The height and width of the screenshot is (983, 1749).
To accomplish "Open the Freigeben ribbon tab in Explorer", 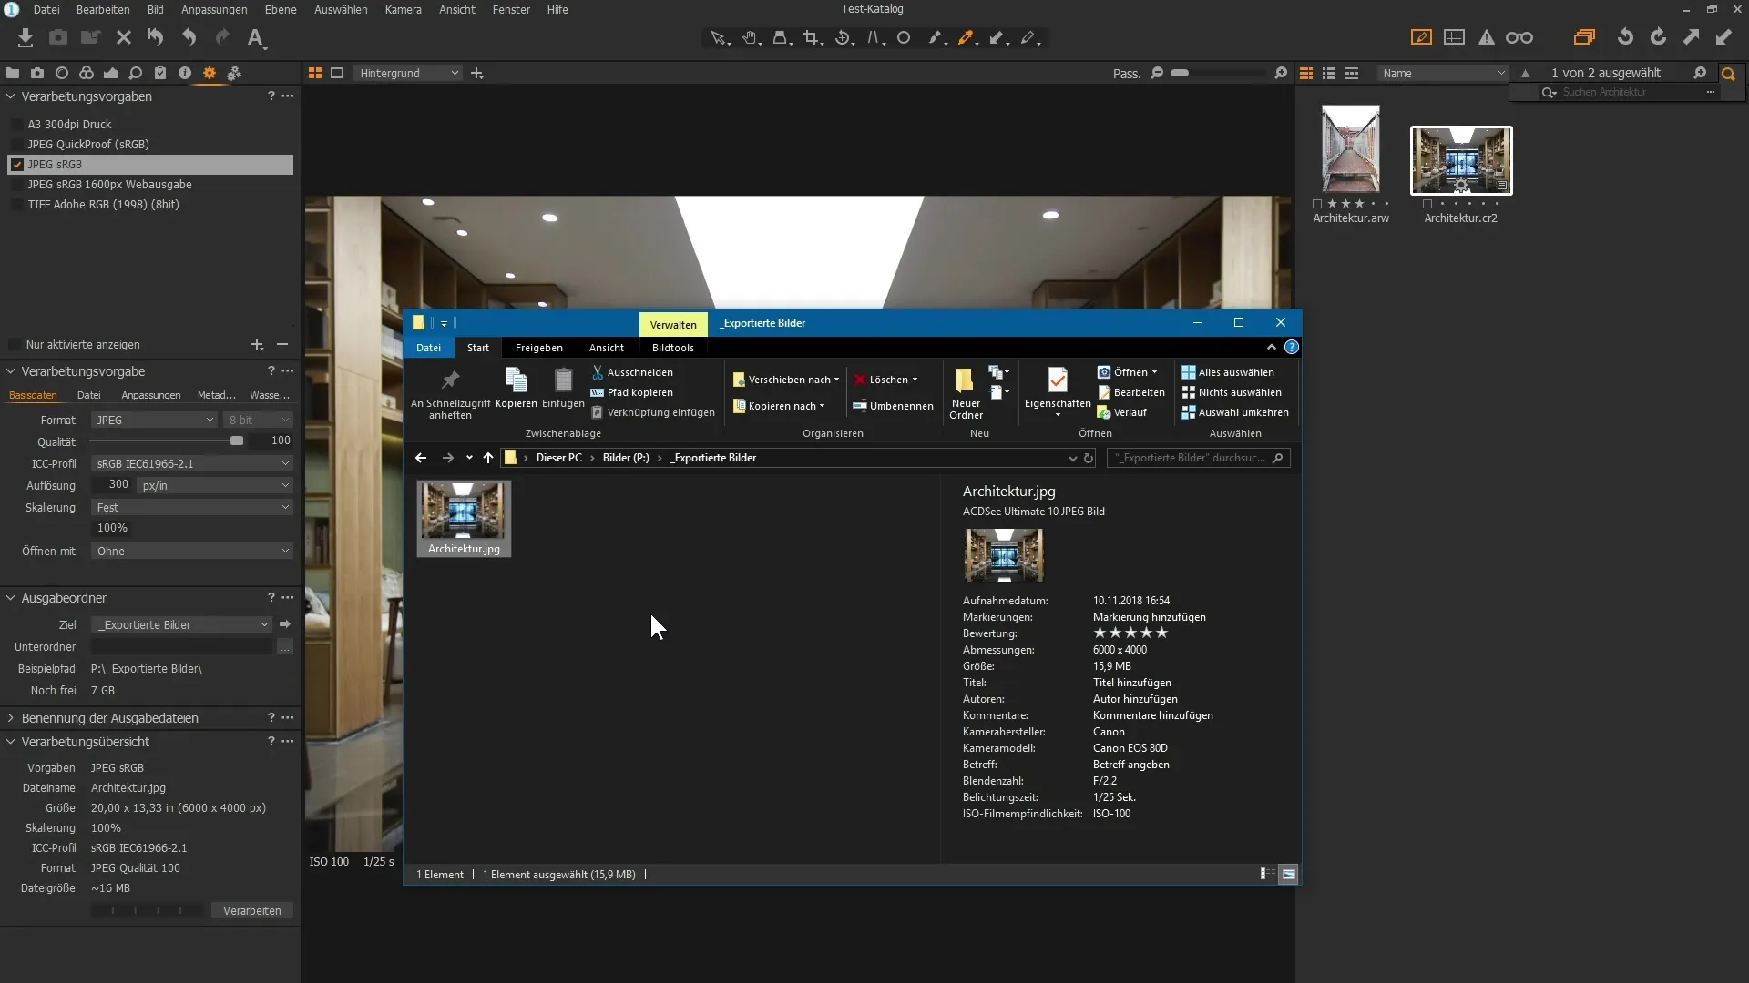I will [x=538, y=348].
